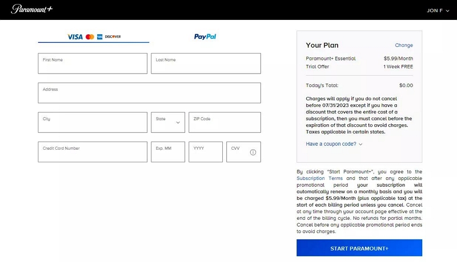The width and height of the screenshot is (457, 262).
Task: Expand the coupon code section
Action: pyautogui.click(x=334, y=144)
